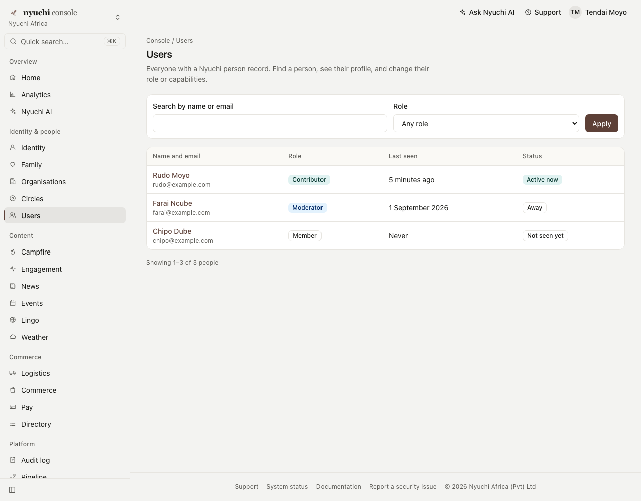The height and width of the screenshot is (501, 641).
Task: Open Rudo Moyo's profile link
Action: coord(171,175)
